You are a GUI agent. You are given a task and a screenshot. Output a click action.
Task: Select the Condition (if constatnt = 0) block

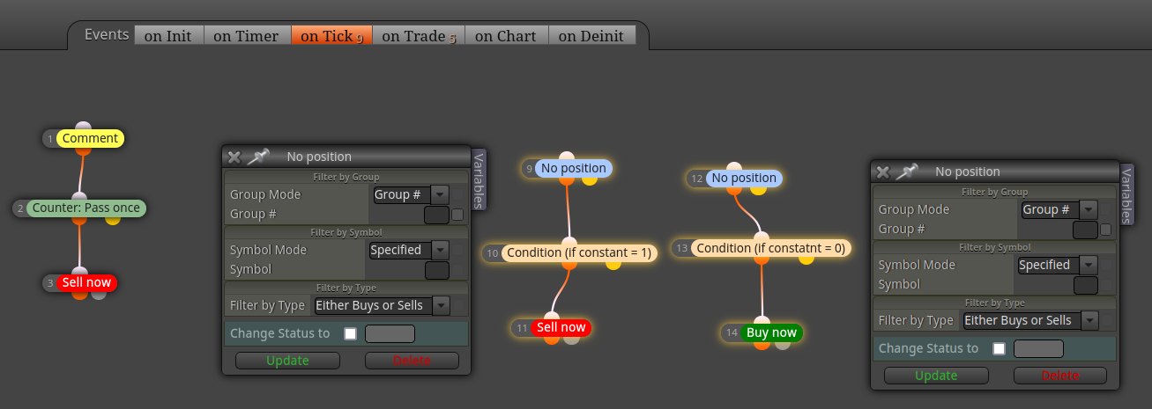click(x=771, y=248)
